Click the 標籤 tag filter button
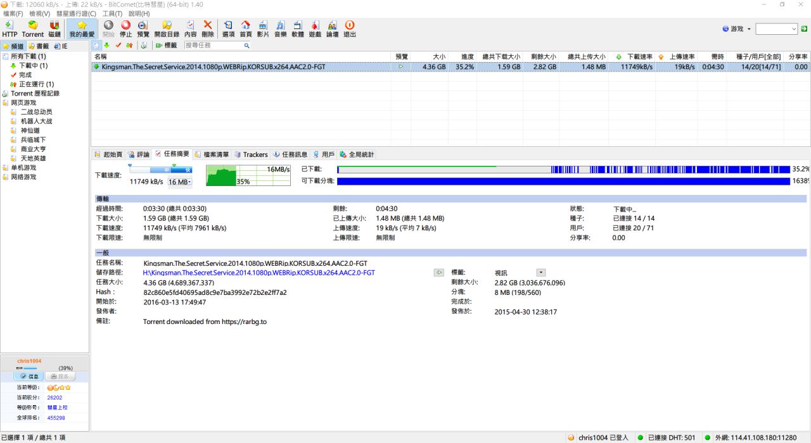The width and height of the screenshot is (811, 443). pos(167,46)
